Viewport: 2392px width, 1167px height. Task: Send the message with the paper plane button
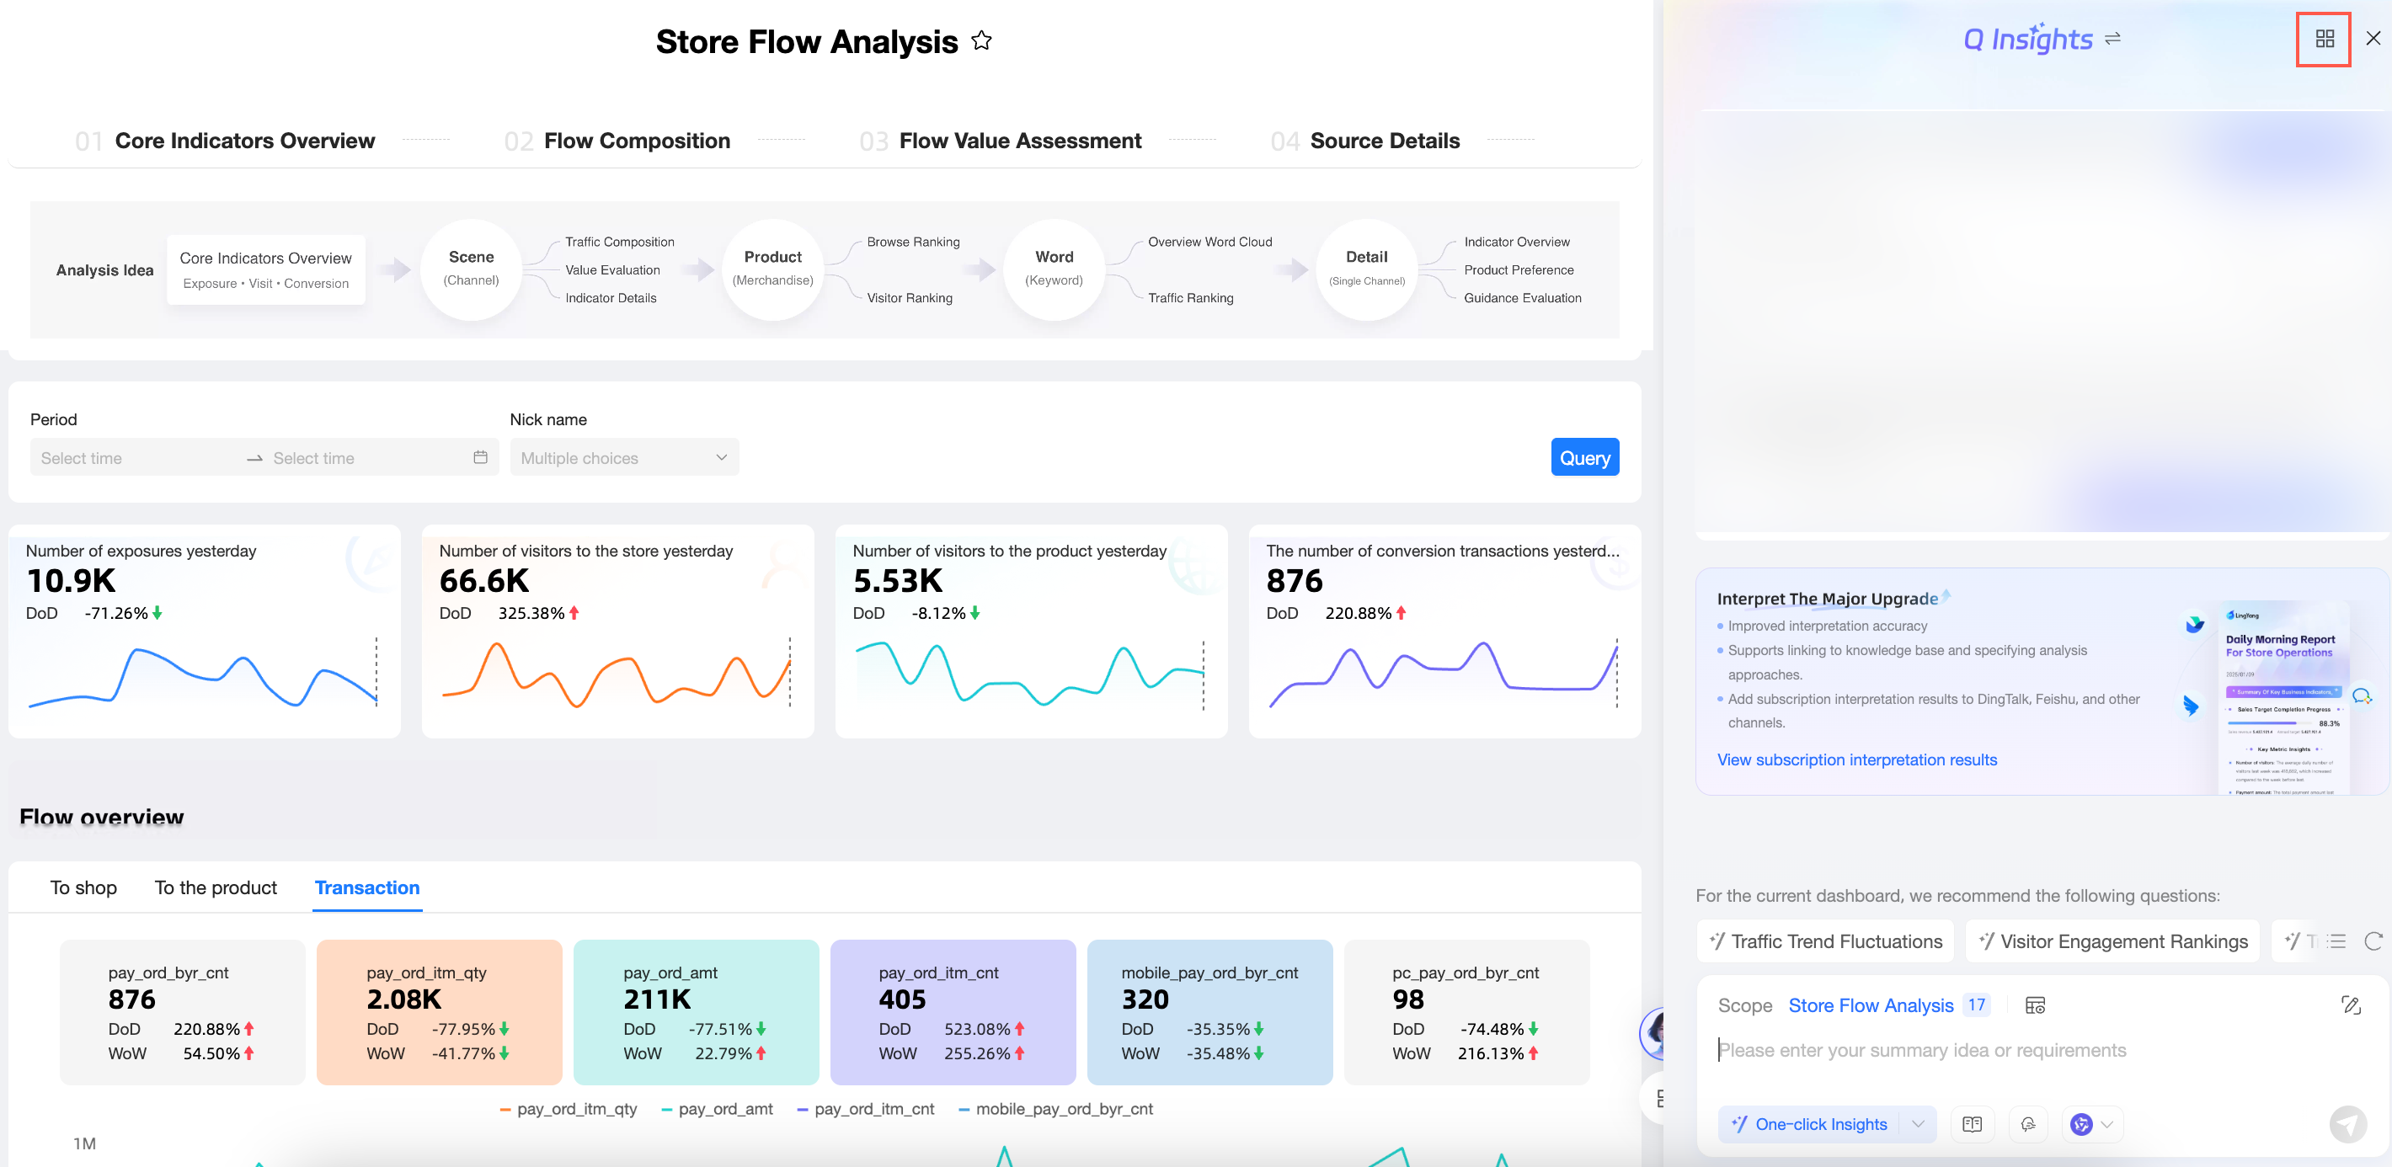(2347, 1124)
